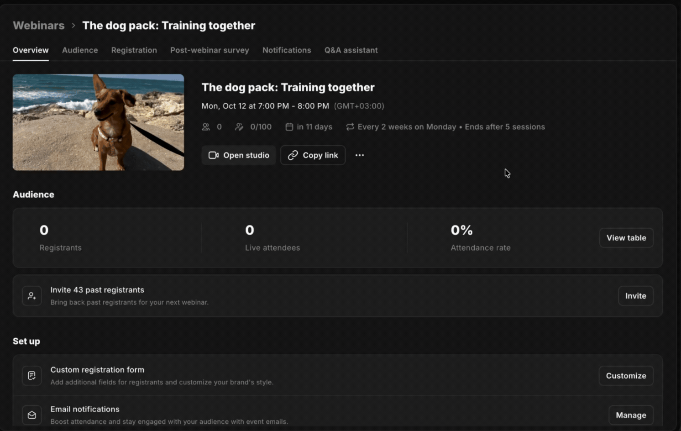This screenshot has height=431, width=681.
Task: Open the Notifications tab
Action: pyautogui.click(x=287, y=50)
